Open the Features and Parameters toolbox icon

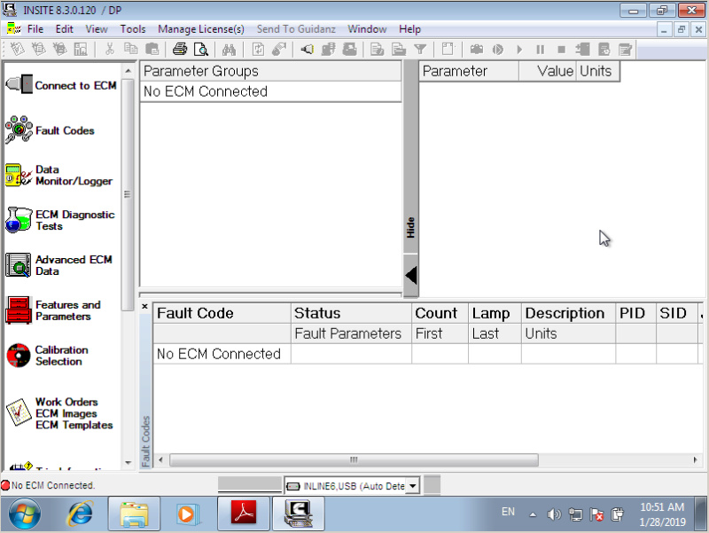click(18, 310)
